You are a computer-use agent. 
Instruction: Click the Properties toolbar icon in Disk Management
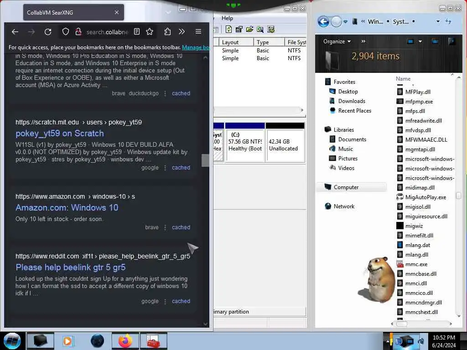point(239,29)
